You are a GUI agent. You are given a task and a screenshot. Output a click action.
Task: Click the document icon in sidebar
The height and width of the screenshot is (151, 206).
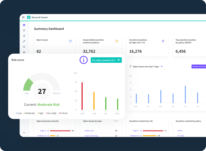tap(24, 36)
